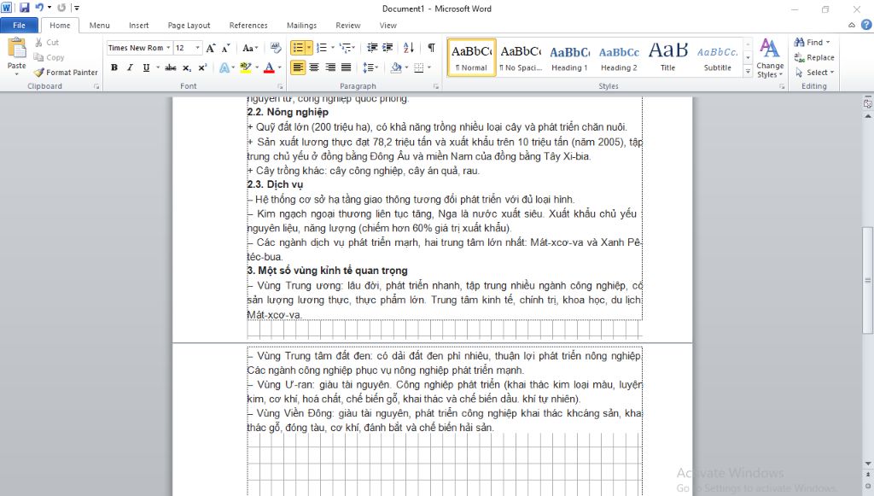874x496 pixels.
Task: Toggle Align Text Left
Action: click(x=298, y=67)
